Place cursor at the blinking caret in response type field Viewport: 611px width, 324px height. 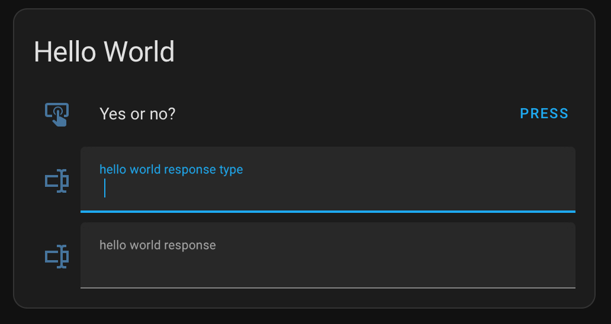(x=105, y=188)
